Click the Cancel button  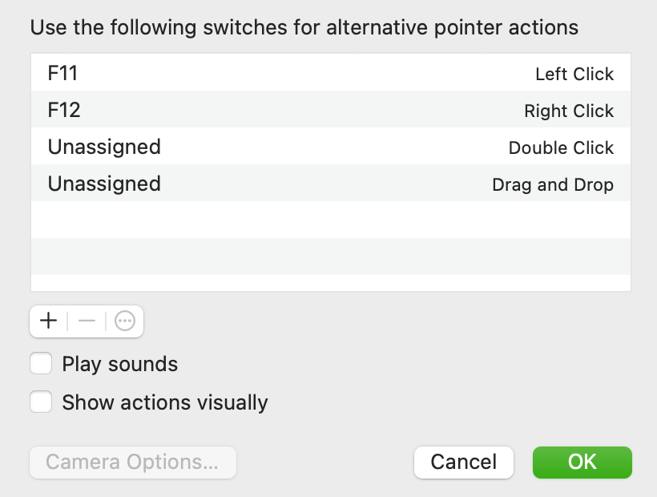463,463
